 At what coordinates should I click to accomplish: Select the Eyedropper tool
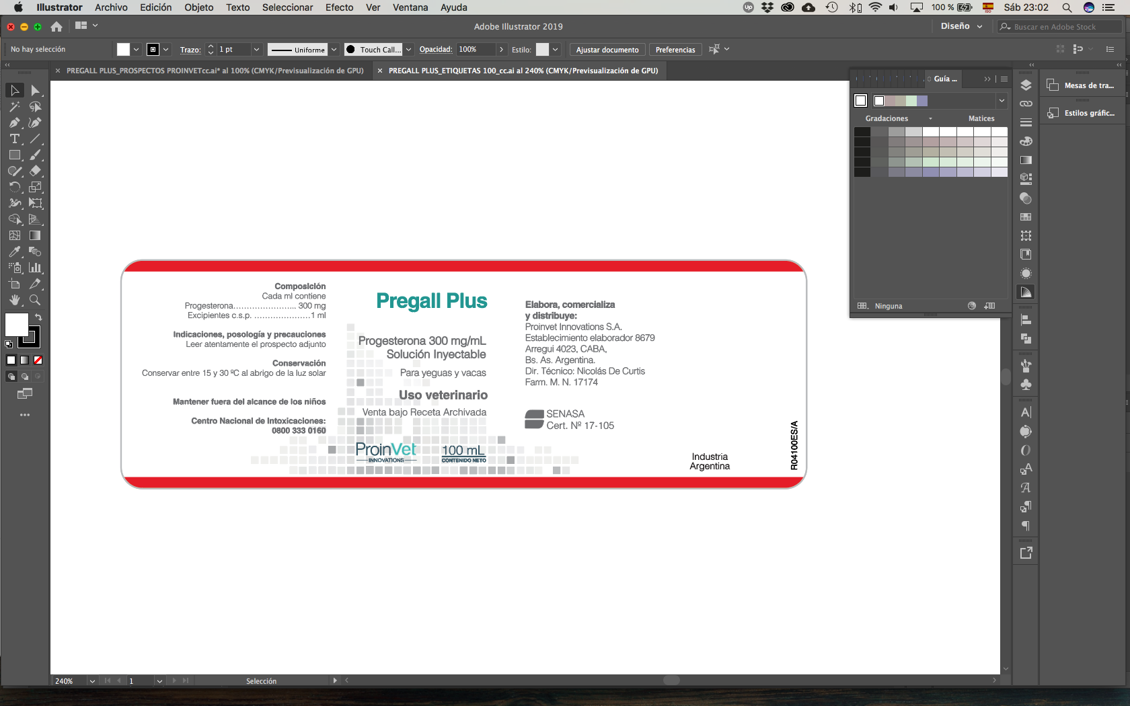(15, 251)
